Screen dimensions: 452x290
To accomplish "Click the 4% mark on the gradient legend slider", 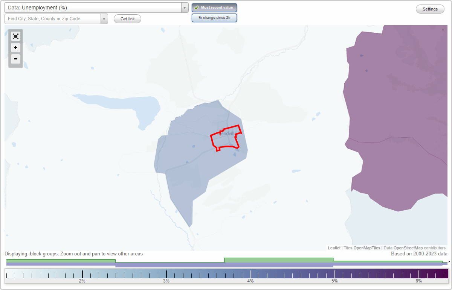I will point(250,274).
